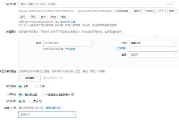Viewport: 179px width, 120px height.
Task: Click the 已预填 prefilled tag
Action: pyautogui.click(x=121, y=48)
